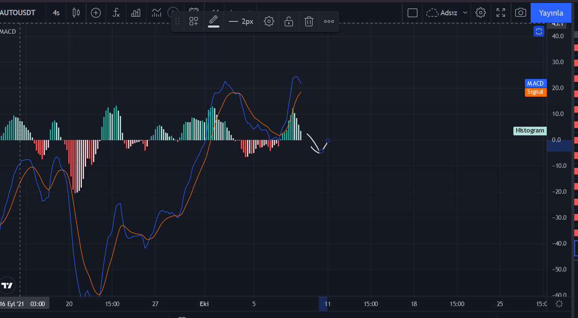The width and height of the screenshot is (578, 318).
Task: Open the candlestick chart type menu
Action: [x=76, y=13]
